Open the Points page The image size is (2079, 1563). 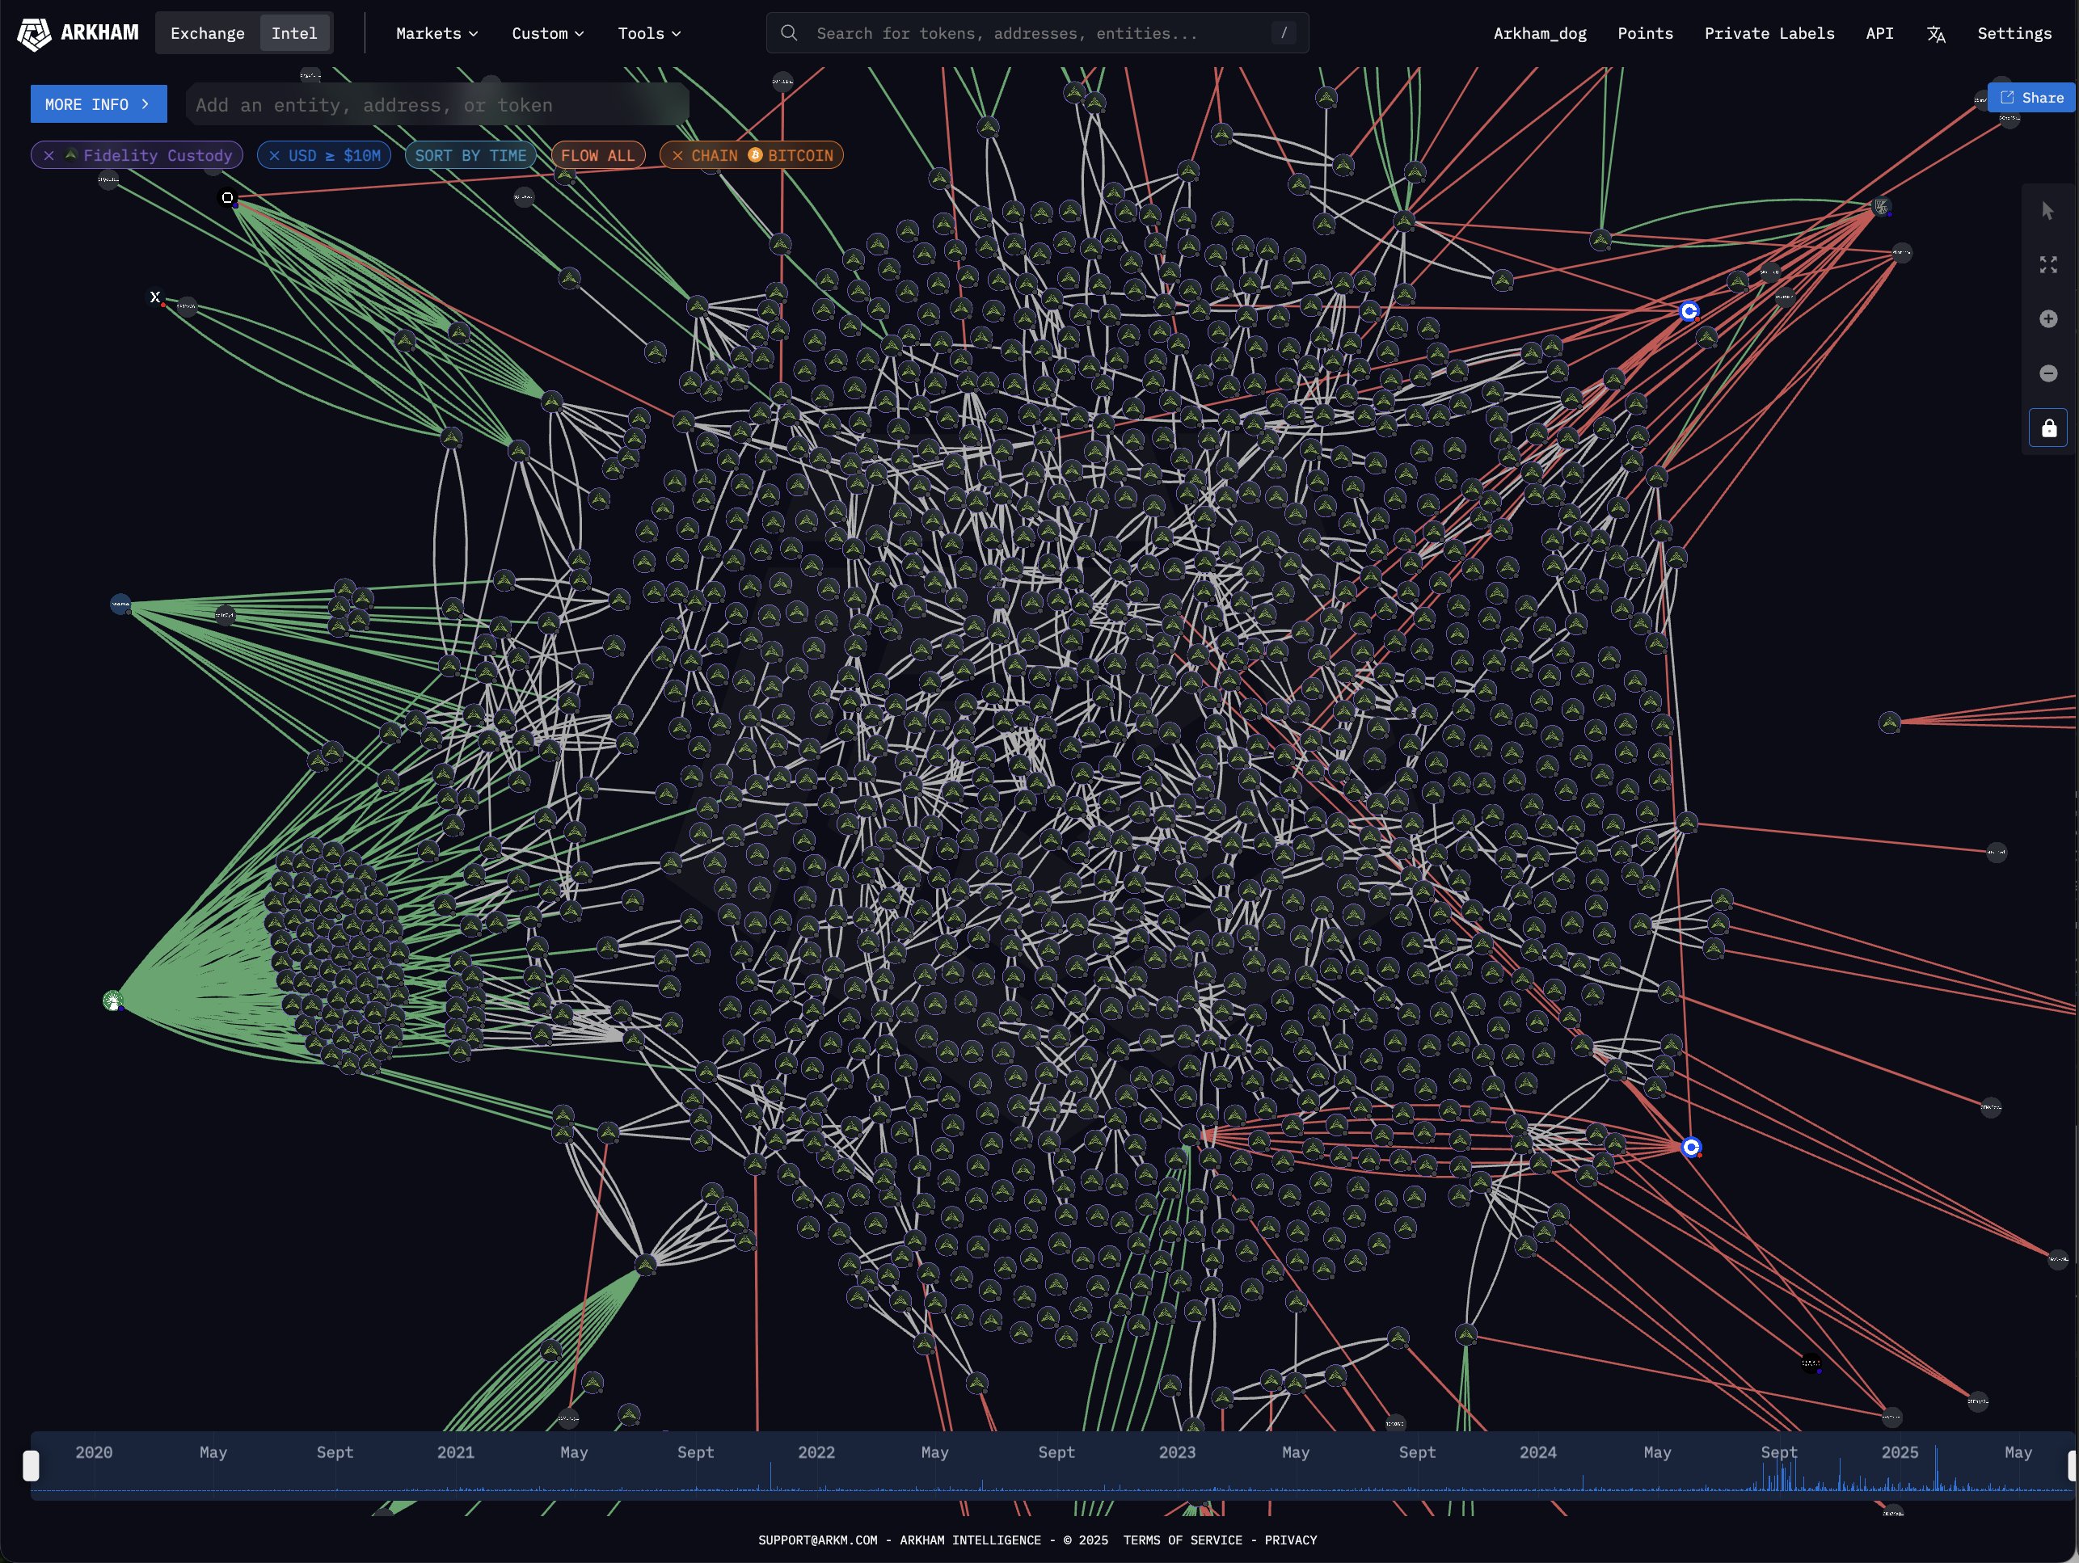click(1645, 33)
